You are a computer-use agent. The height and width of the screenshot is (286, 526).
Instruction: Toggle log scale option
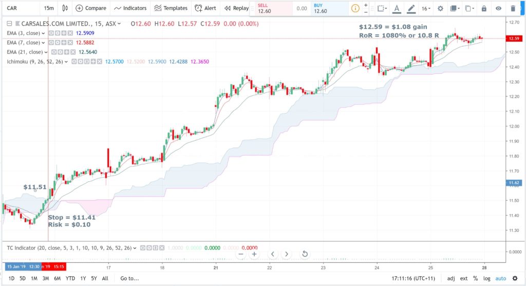(486, 278)
